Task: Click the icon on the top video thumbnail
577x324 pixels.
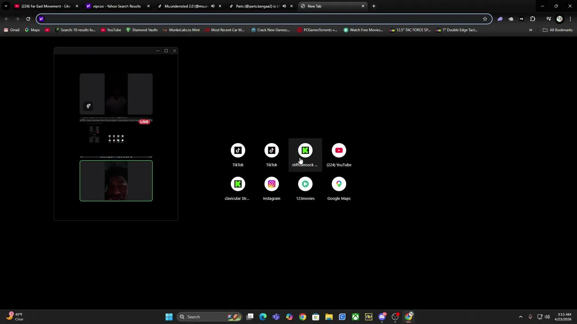Action: coord(88,106)
